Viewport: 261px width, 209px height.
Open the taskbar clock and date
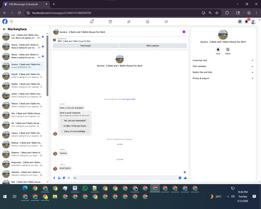[x=243, y=196]
